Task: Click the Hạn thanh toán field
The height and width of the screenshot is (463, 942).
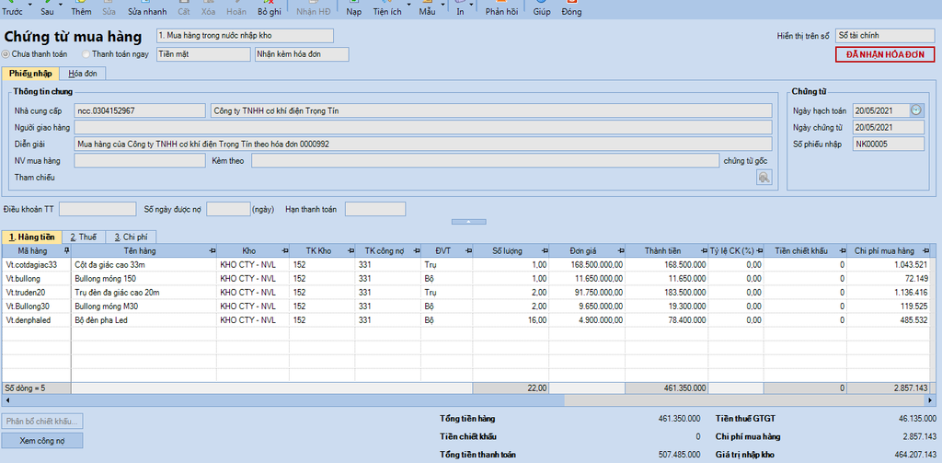Action: (x=375, y=209)
